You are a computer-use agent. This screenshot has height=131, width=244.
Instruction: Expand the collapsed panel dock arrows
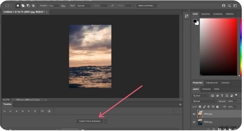(189, 10)
